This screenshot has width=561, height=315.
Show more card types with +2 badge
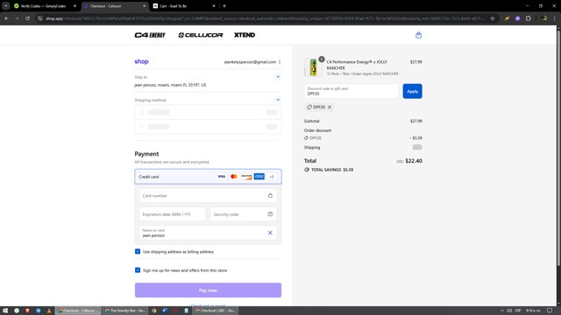point(272,177)
